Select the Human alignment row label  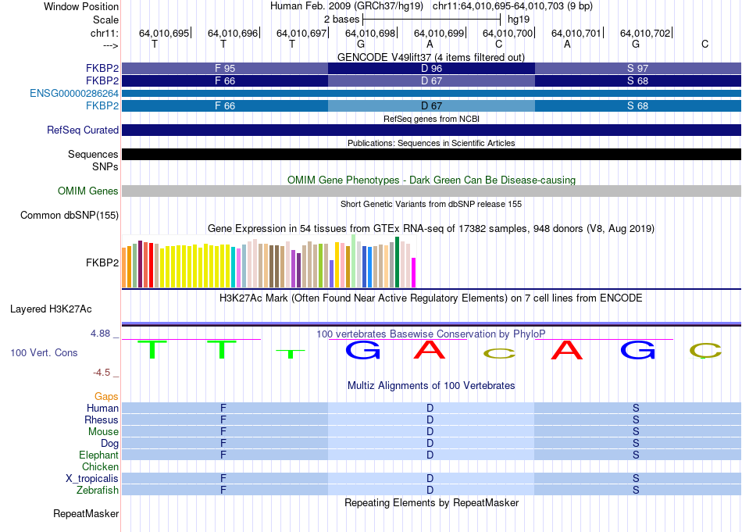pyautogui.click(x=102, y=408)
